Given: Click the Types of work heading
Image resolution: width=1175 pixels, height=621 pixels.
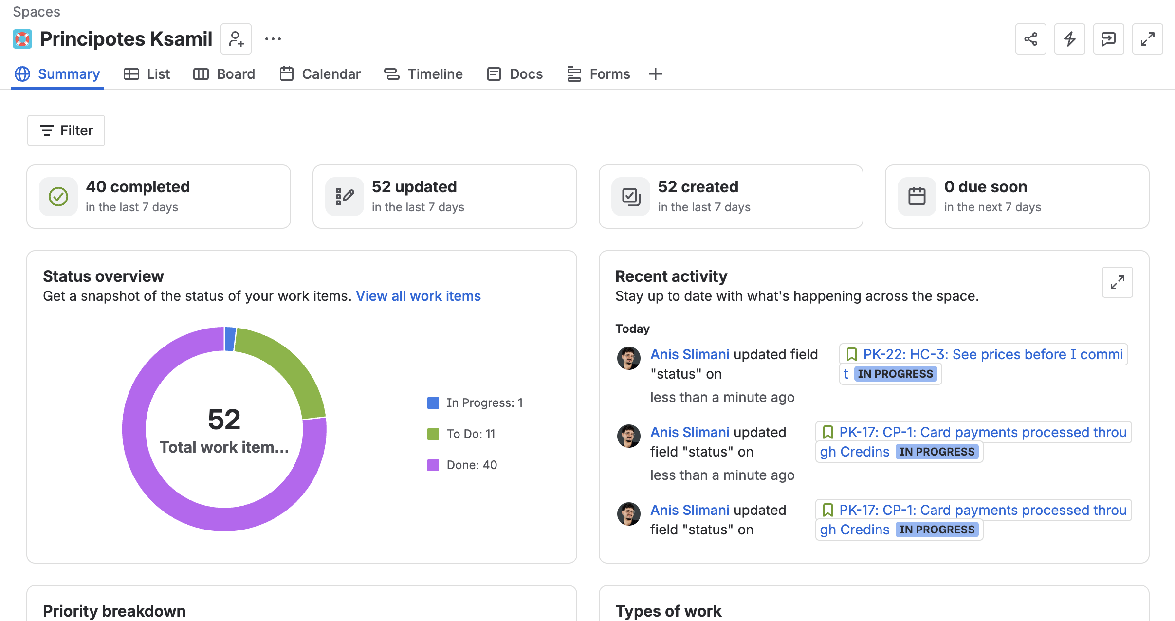Looking at the screenshot, I should 668,611.
